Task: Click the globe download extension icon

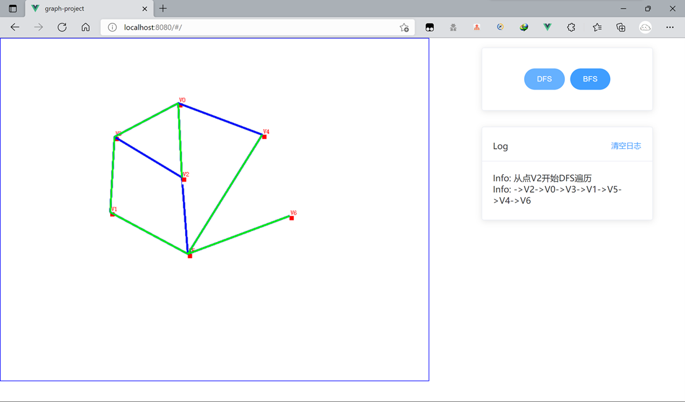Action: (523, 27)
